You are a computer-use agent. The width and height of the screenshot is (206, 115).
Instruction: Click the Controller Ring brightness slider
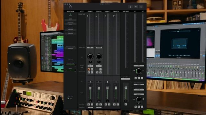[70, 65]
